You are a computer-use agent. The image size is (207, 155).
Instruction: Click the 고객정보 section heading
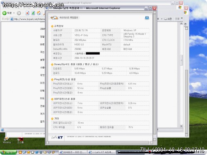coord(59,26)
